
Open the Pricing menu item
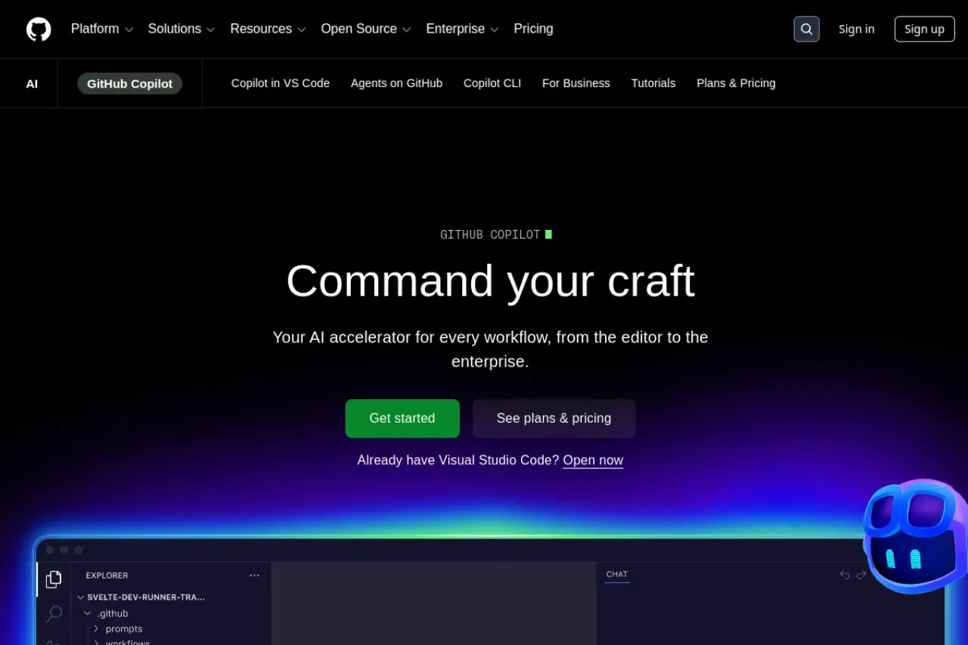[533, 29]
